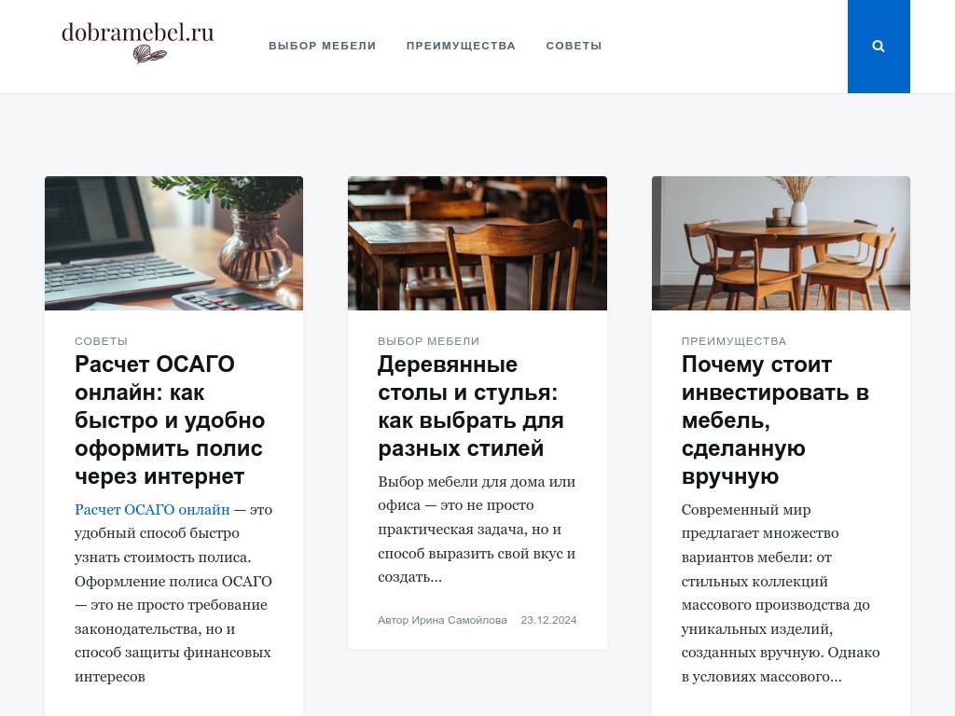Open the search icon in header
The height and width of the screenshot is (716, 955).
[x=879, y=47]
